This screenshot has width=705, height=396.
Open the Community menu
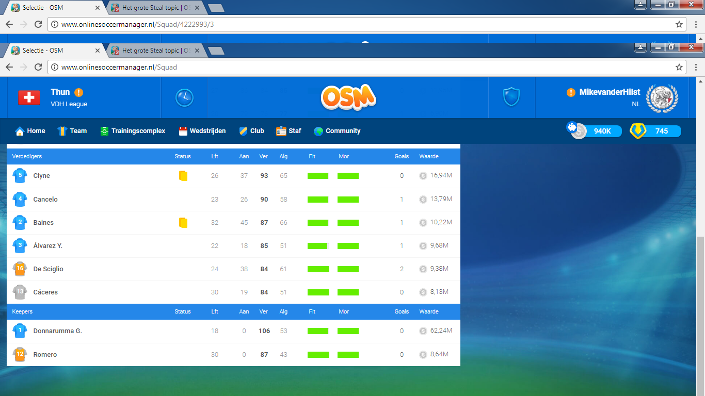[x=337, y=131]
